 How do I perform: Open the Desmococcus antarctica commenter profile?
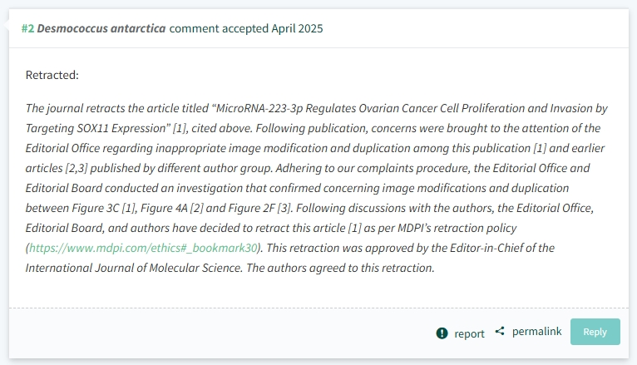(101, 28)
